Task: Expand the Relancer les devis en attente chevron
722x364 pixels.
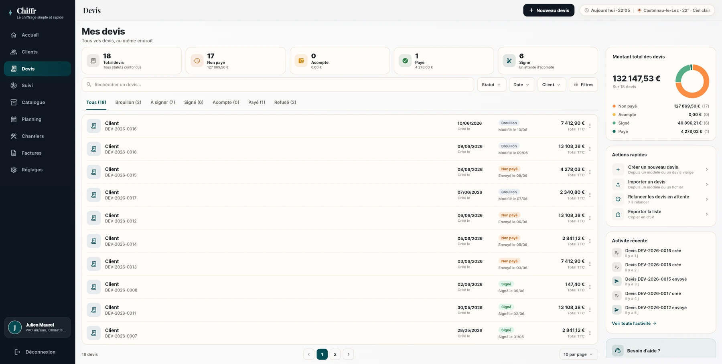Action: [x=707, y=199]
